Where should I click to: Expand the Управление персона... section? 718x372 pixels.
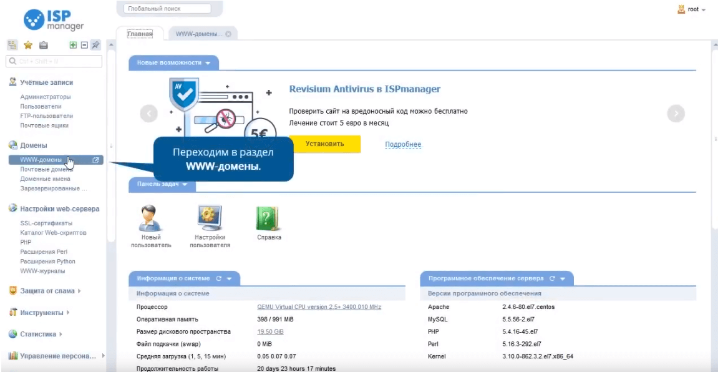pyautogui.click(x=103, y=356)
